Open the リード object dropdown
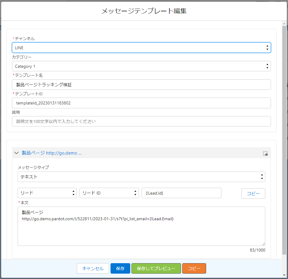 pyautogui.click(x=47, y=193)
